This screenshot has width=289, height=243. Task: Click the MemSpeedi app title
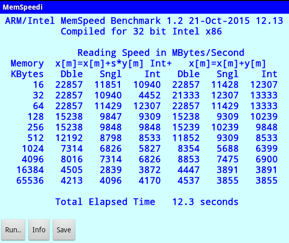pyautogui.click(x=22, y=7)
